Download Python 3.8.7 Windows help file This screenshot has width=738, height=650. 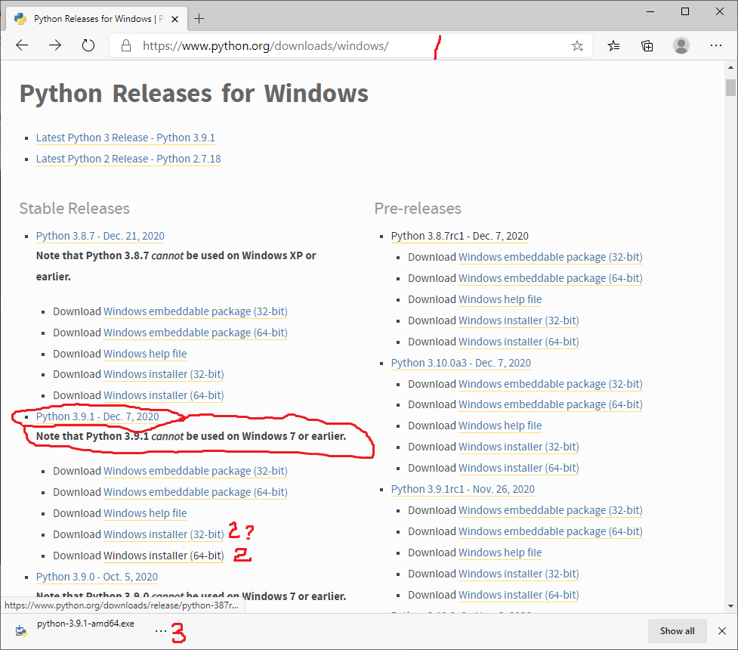tap(145, 354)
